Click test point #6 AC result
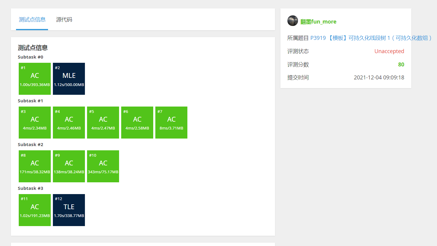 137,123
